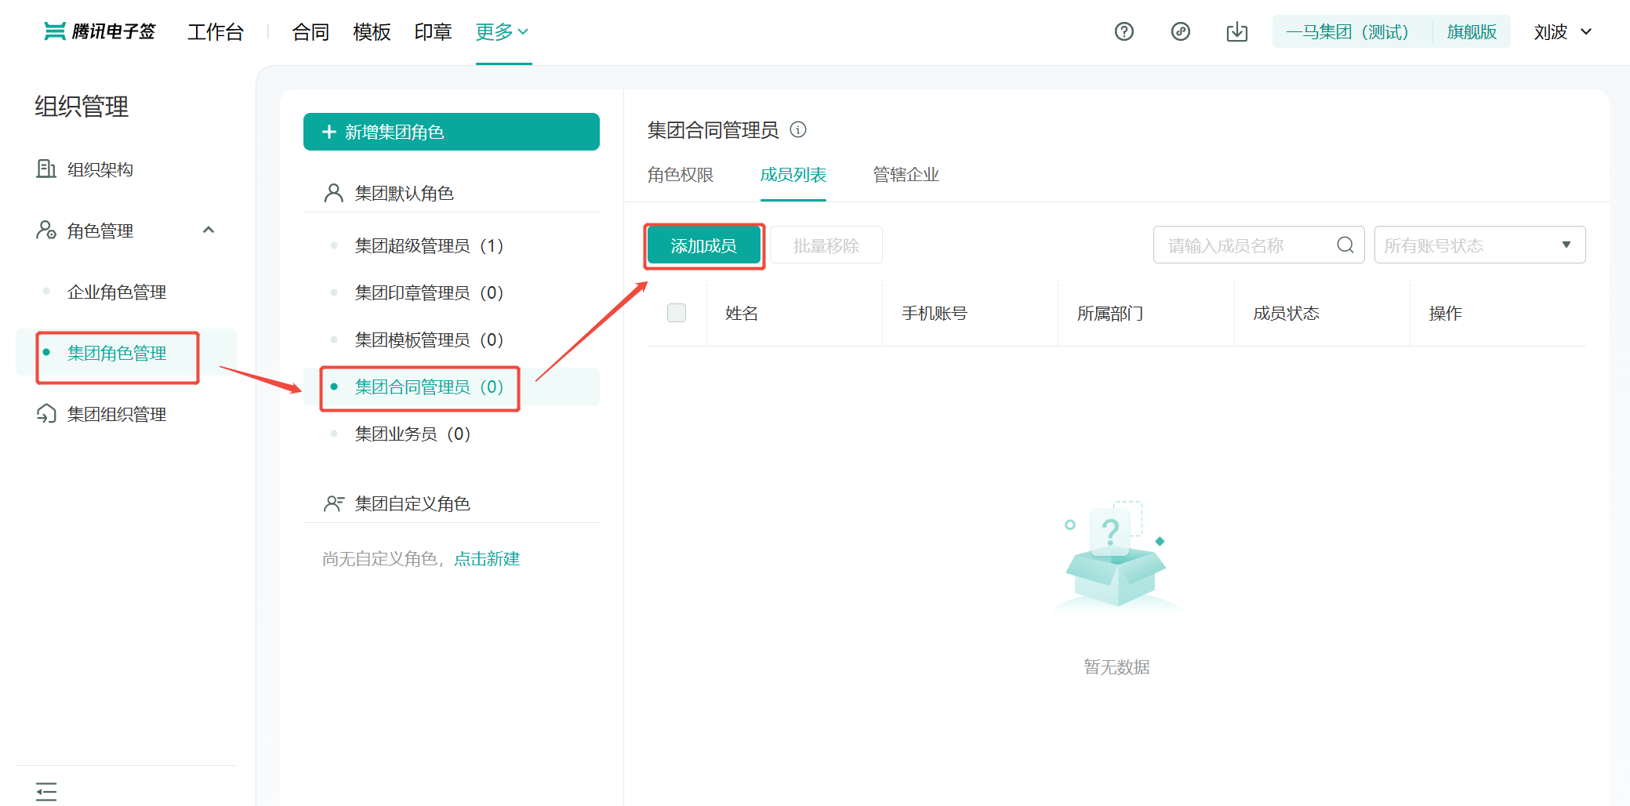Click the 腾讯电子签 logo
The width and height of the screenshot is (1630, 806).
[100, 31]
